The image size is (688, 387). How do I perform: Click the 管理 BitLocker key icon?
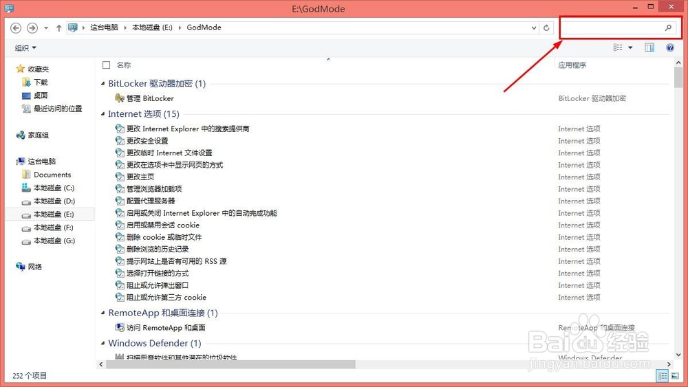119,98
